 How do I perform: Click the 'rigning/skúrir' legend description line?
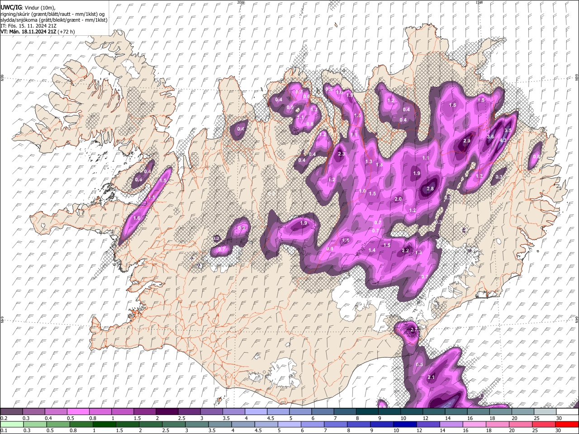(52, 14)
